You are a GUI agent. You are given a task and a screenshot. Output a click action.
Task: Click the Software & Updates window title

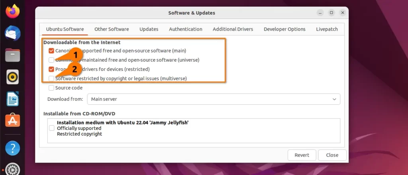pos(192,13)
